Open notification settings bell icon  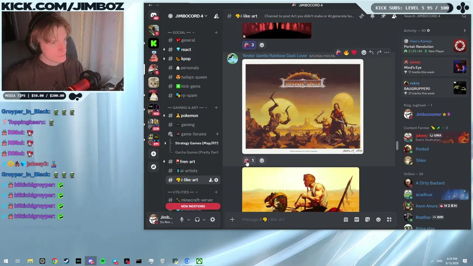pyautogui.click(x=372, y=16)
